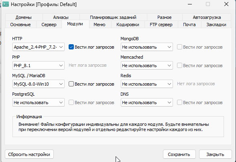
Task: Click the HTTP section label
Action: coord(17,39)
